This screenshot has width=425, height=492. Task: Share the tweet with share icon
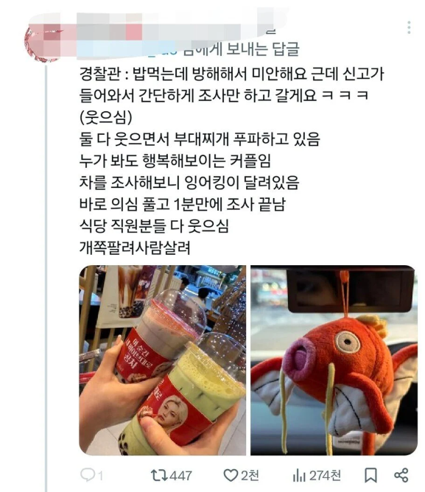[x=401, y=475]
